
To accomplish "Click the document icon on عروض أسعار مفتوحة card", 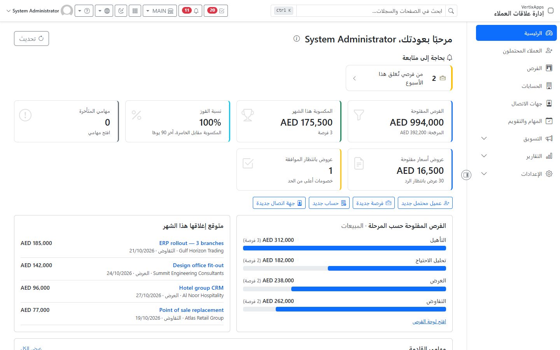I will coord(359,163).
